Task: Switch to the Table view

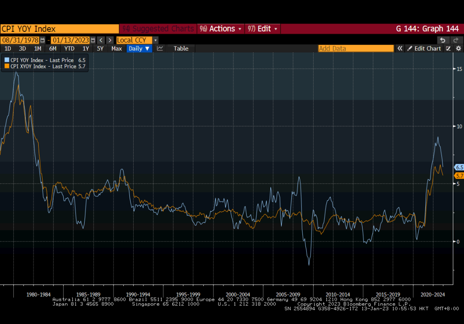Action: [x=181, y=49]
